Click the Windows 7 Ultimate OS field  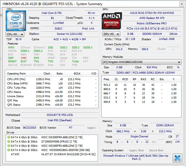tap(136, 157)
